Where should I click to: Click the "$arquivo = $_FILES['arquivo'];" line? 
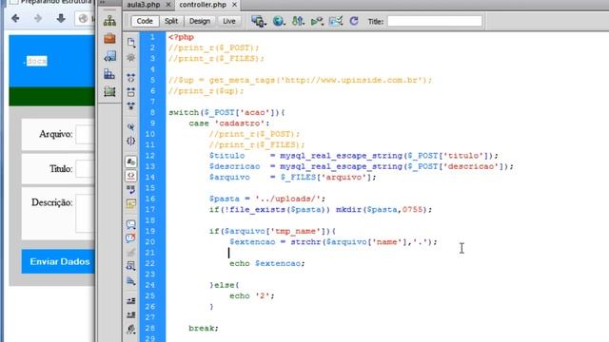293,178
